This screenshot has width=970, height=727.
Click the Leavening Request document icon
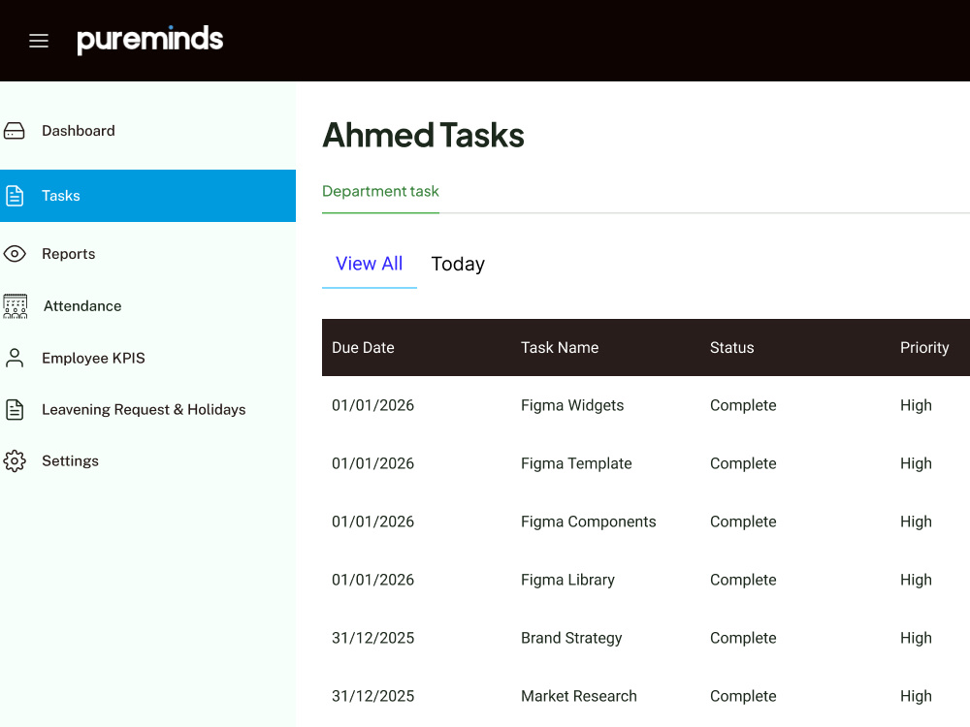[x=15, y=409]
